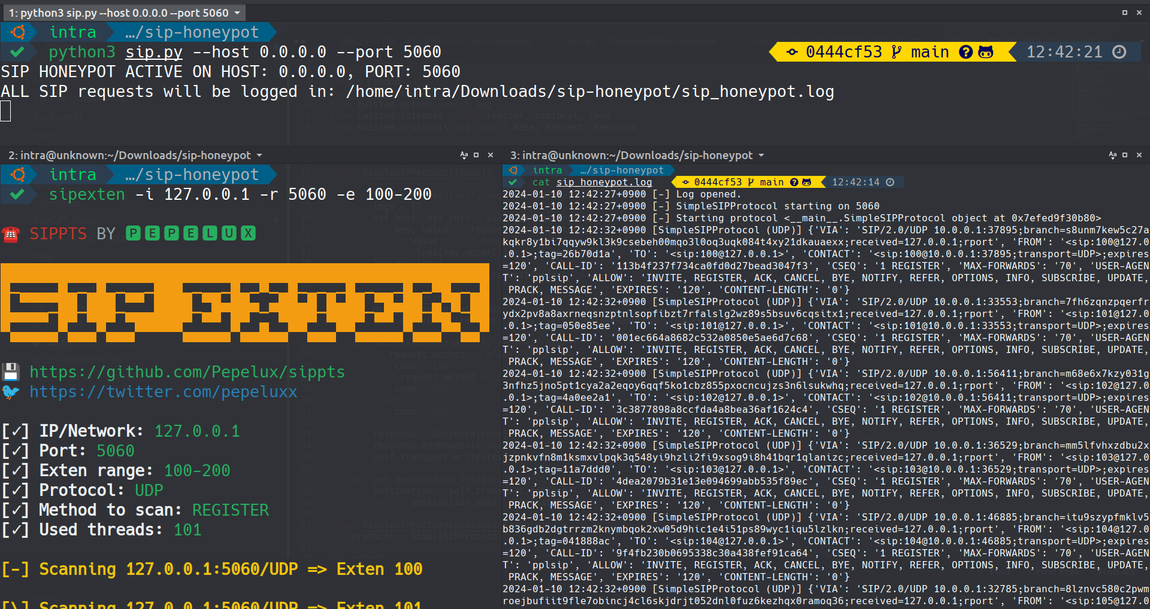Click the 'sipexten' command word in terminal 2

point(87,194)
